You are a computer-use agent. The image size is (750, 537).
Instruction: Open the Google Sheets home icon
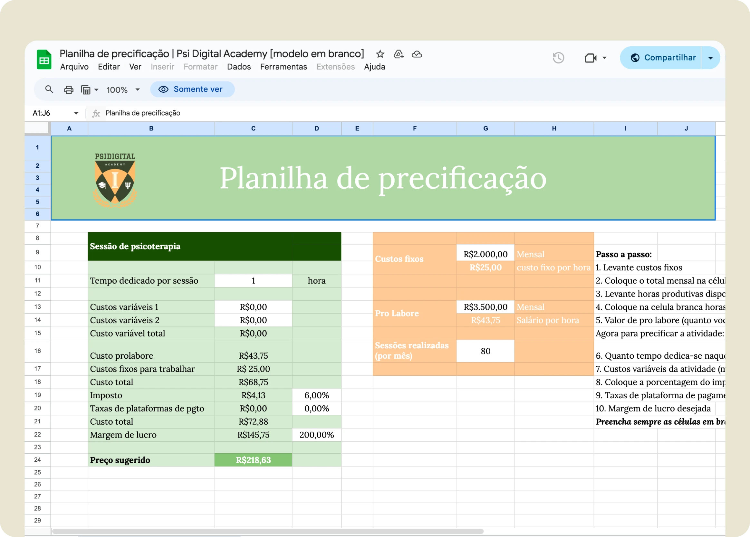click(x=44, y=60)
